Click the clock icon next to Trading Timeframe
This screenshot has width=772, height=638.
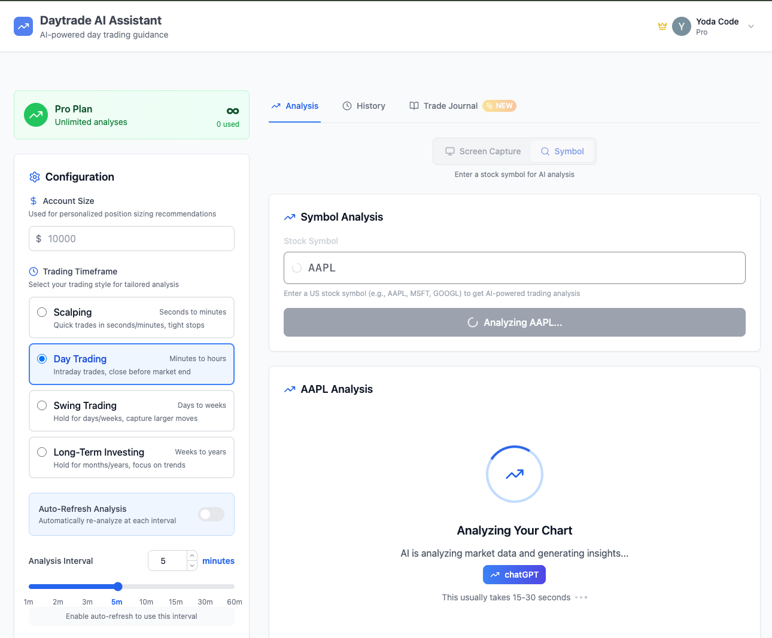click(34, 271)
